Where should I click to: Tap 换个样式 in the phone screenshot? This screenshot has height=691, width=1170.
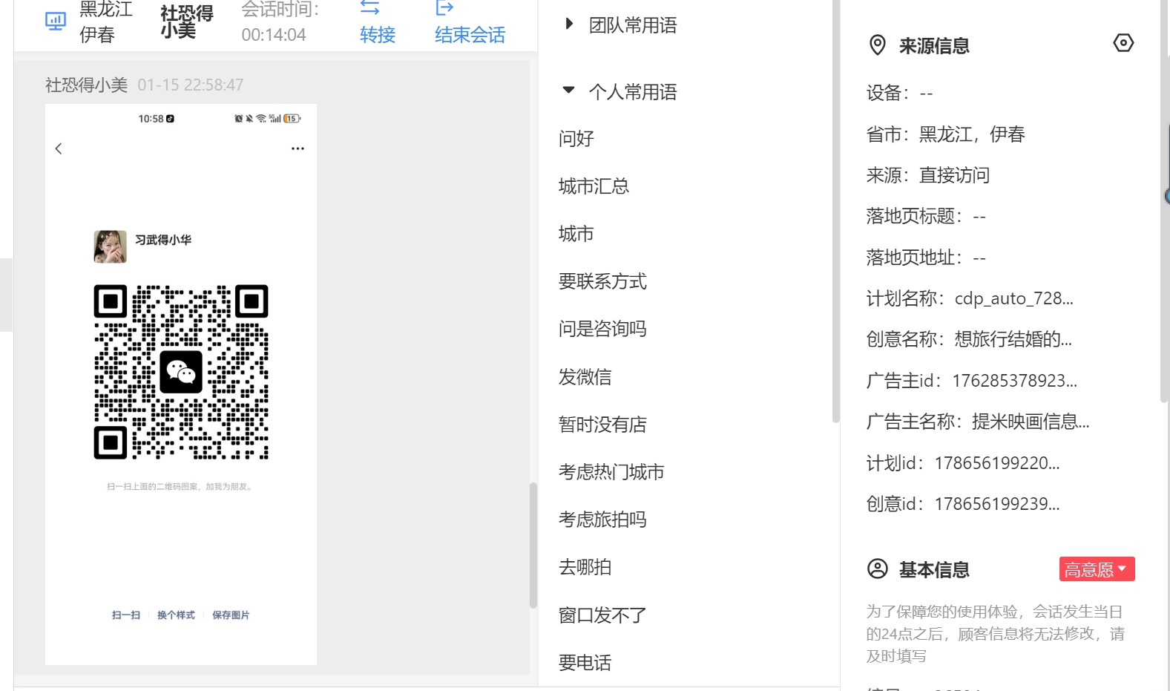tap(176, 615)
